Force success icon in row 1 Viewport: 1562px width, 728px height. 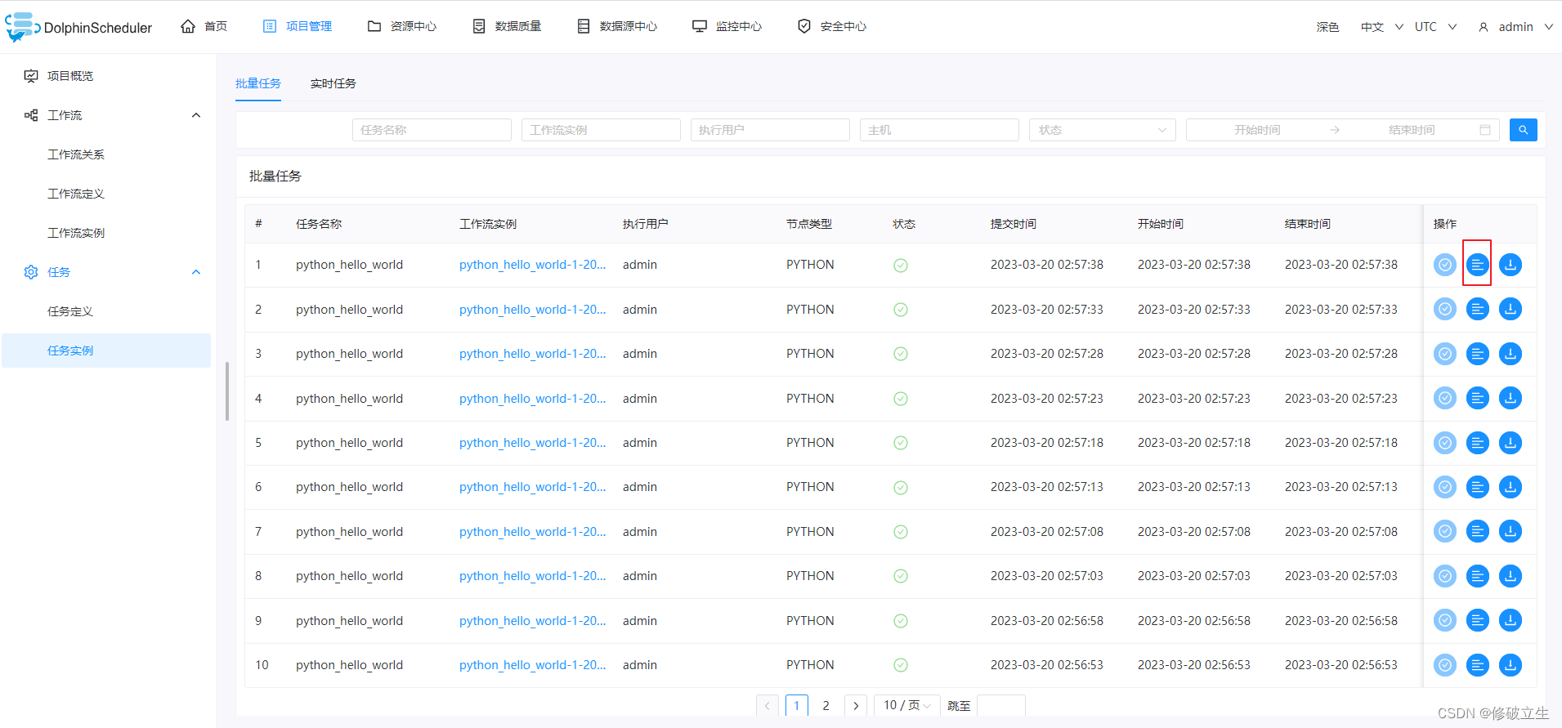[1444, 265]
